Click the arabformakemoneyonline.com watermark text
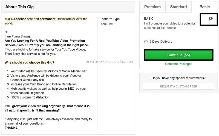219x136 pixels. (x=109, y=62)
